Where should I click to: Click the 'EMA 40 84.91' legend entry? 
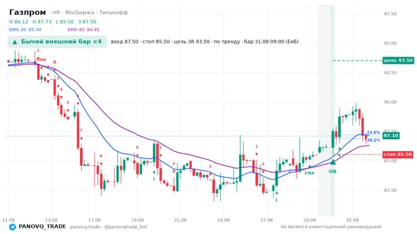83,30
